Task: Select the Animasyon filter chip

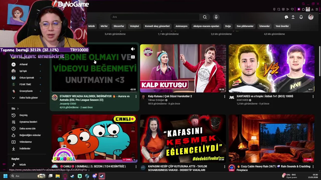Action: tap(182, 26)
